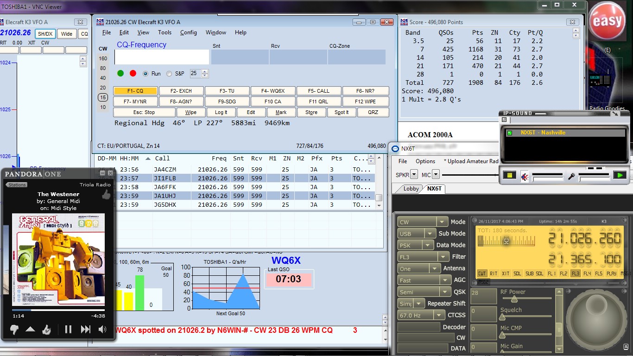This screenshot has width=633, height=356.
Task: Select filter FL1 on K3 display
Action: 551,273
